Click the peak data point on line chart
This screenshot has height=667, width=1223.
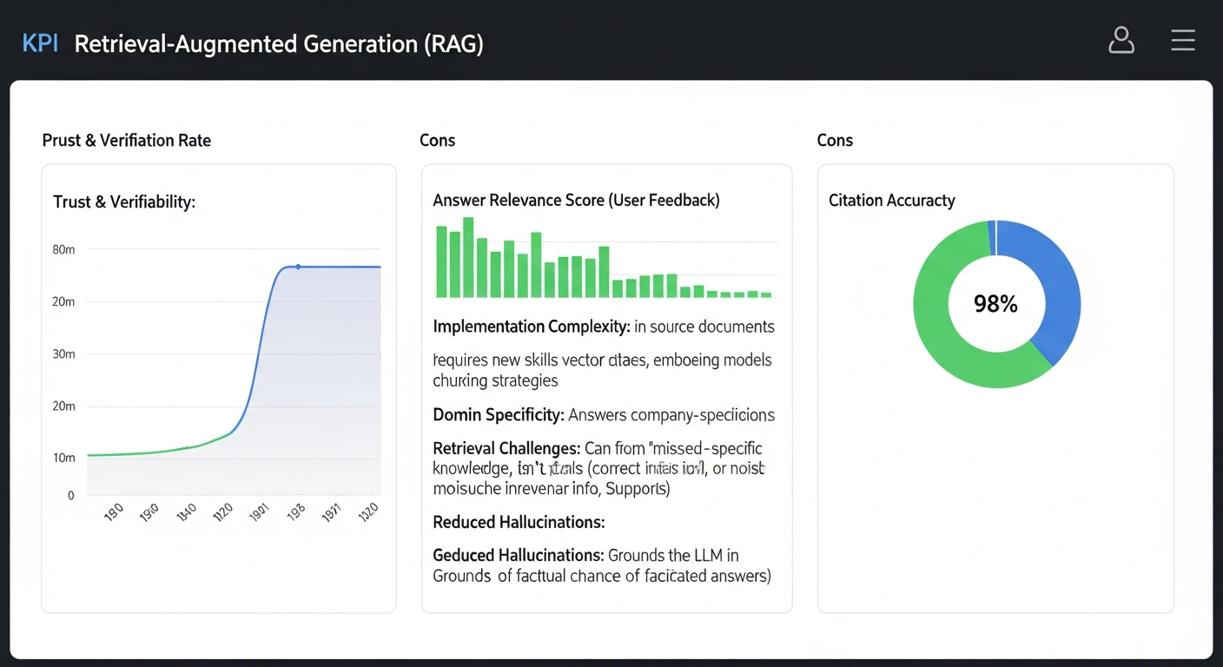click(298, 267)
